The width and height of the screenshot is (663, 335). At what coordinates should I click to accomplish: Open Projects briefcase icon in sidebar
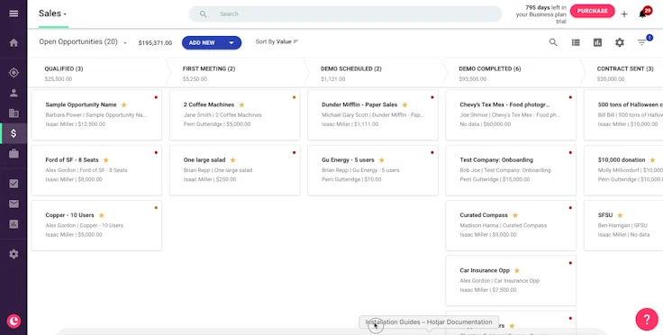[14, 154]
